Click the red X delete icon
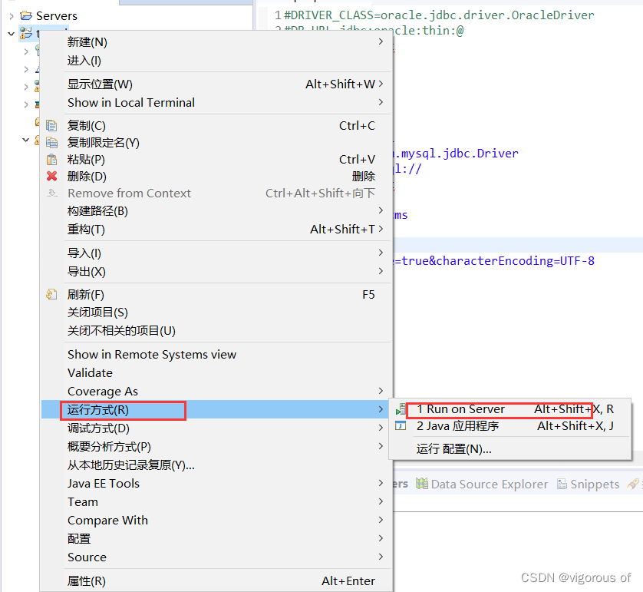The width and height of the screenshot is (643, 592). click(51, 176)
